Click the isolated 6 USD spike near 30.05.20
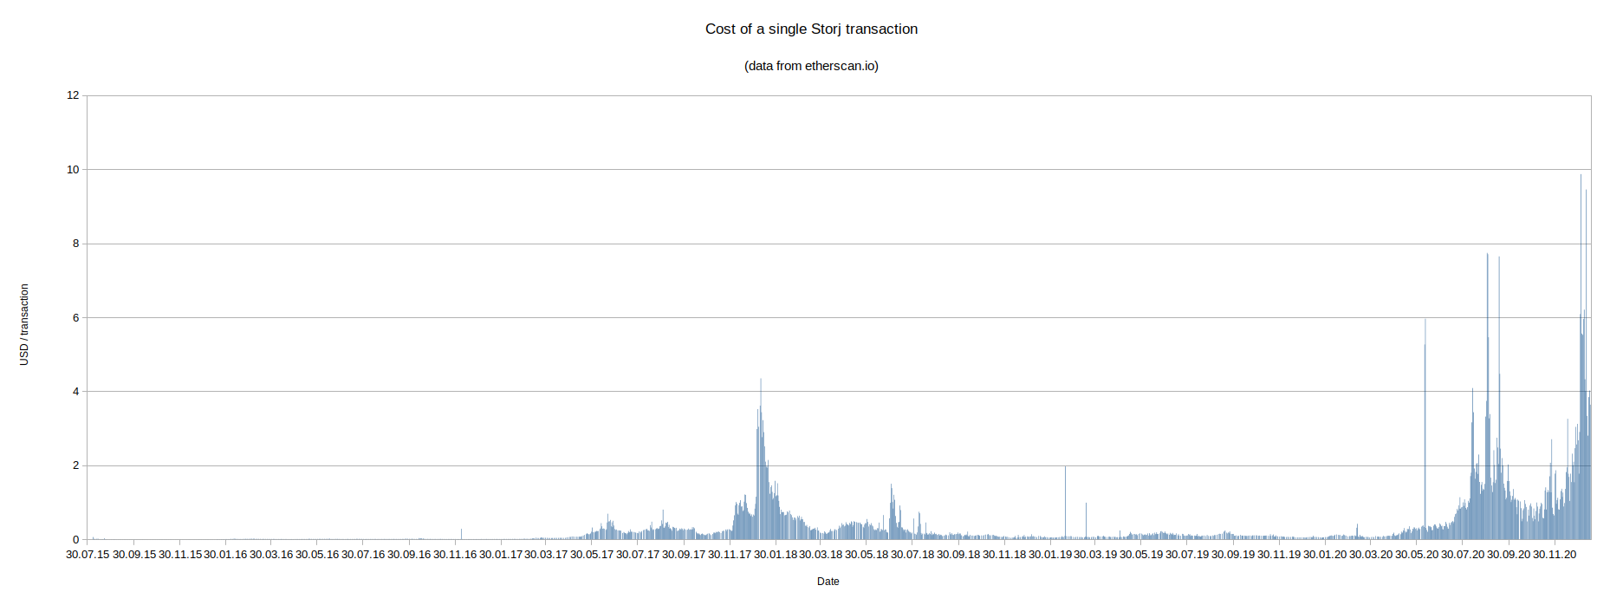This screenshot has height=605, width=1623. click(x=1425, y=429)
